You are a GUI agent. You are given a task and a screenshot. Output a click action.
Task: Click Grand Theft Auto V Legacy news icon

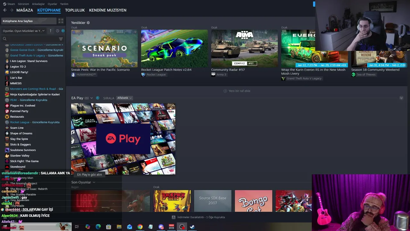283,78
